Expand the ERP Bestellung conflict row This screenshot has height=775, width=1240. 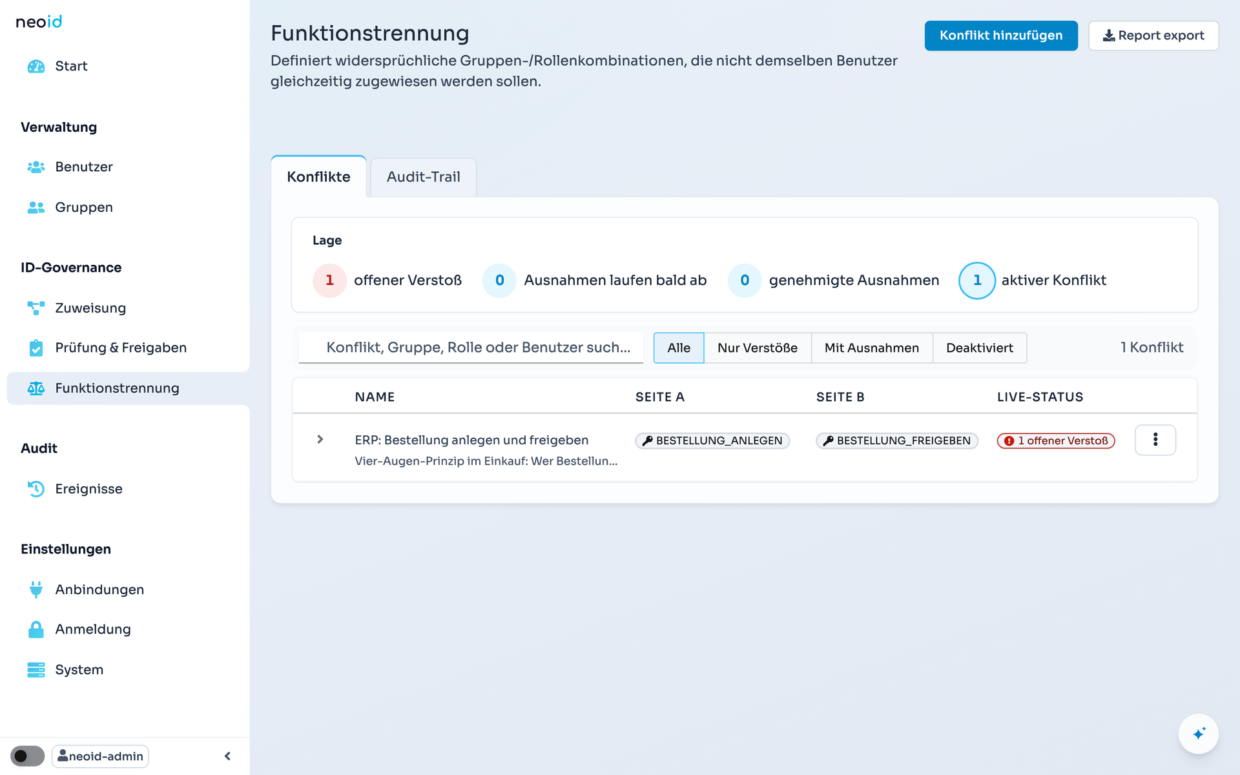point(320,439)
